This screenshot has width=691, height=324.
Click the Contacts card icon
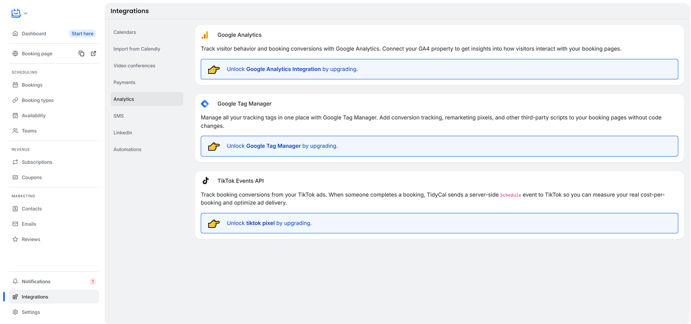(x=15, y=209)
